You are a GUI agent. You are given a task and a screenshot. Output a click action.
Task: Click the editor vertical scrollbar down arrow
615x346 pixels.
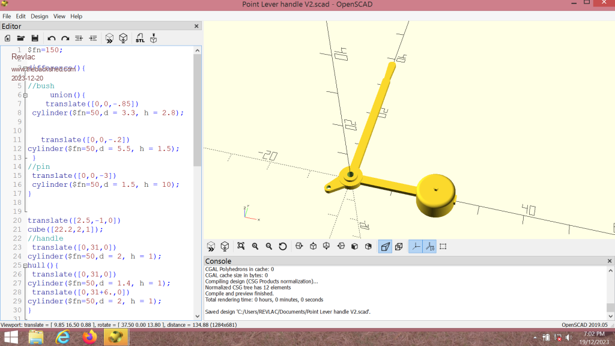click(x=198, y=316)
